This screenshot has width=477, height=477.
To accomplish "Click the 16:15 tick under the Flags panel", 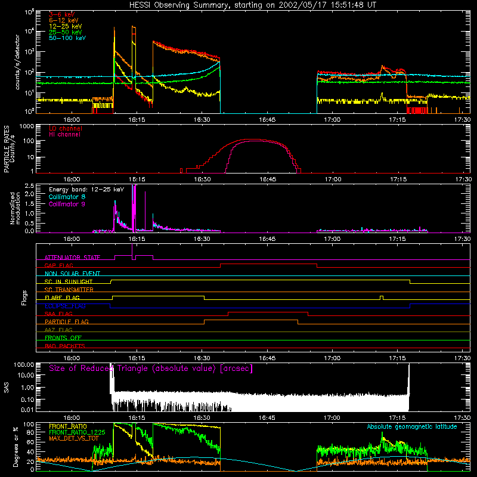I will (137, 358).
